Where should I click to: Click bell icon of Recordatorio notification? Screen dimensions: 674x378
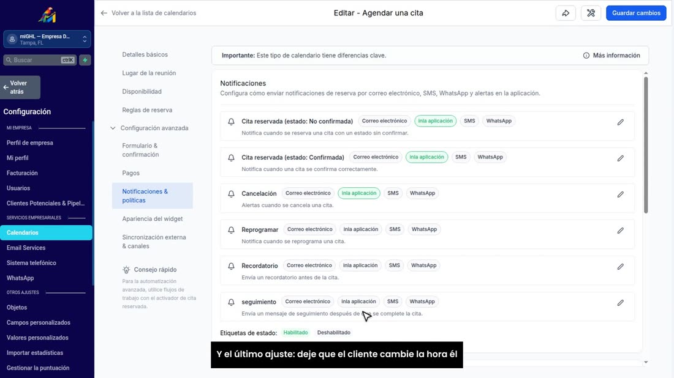[x=231, y=266]
